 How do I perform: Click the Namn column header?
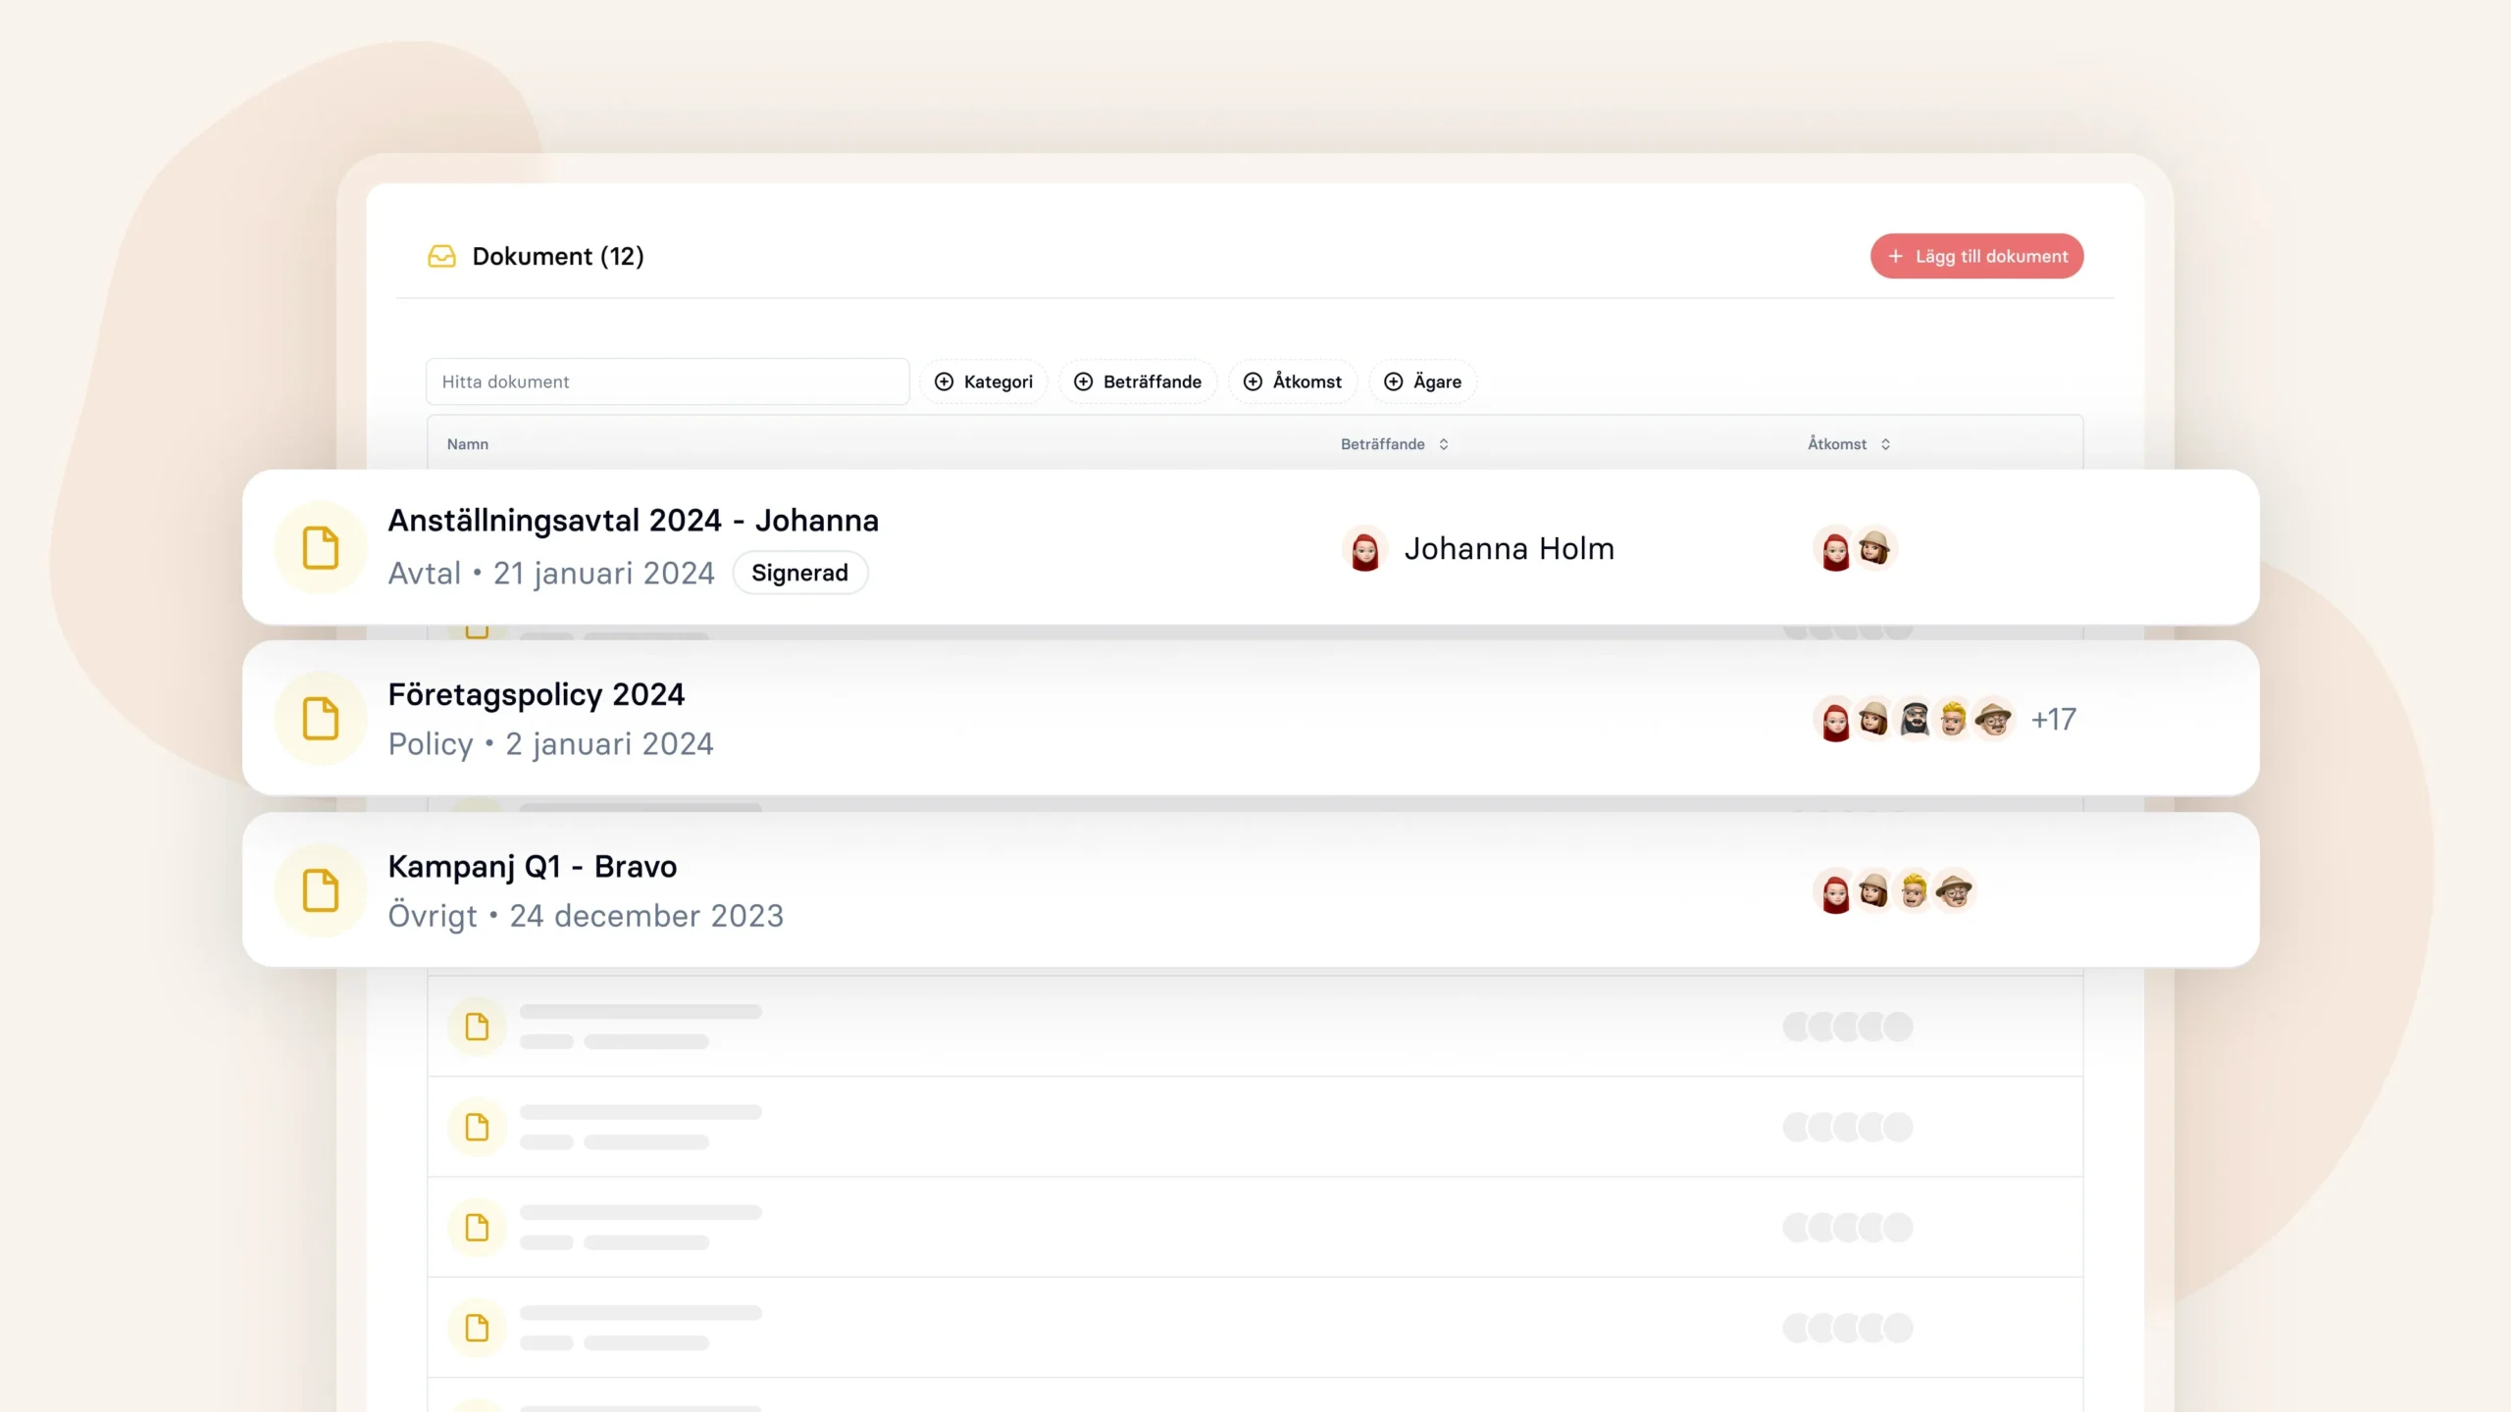[468, 444]
